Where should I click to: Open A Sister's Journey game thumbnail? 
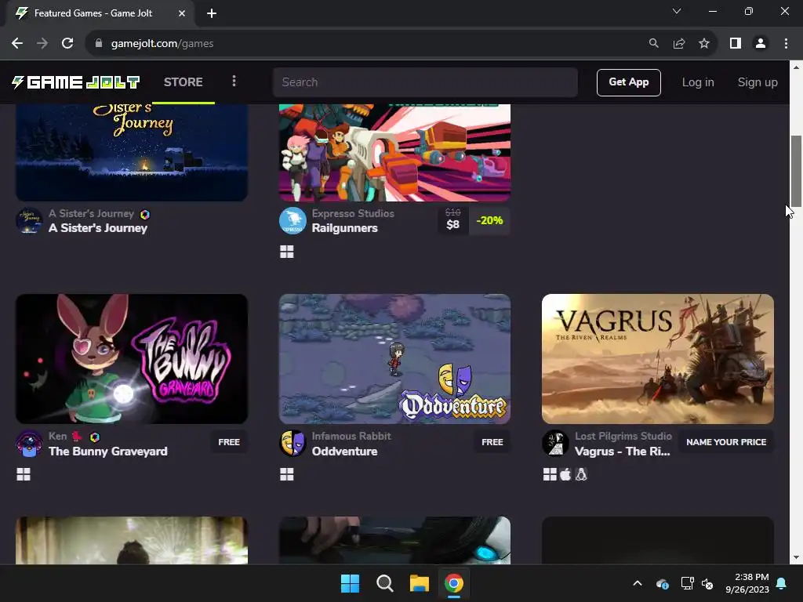[132, 153]
